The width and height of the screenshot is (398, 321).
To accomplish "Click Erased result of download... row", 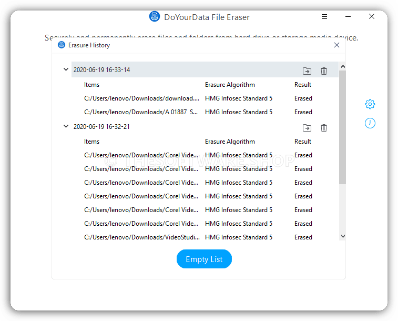I will [303, 98].
